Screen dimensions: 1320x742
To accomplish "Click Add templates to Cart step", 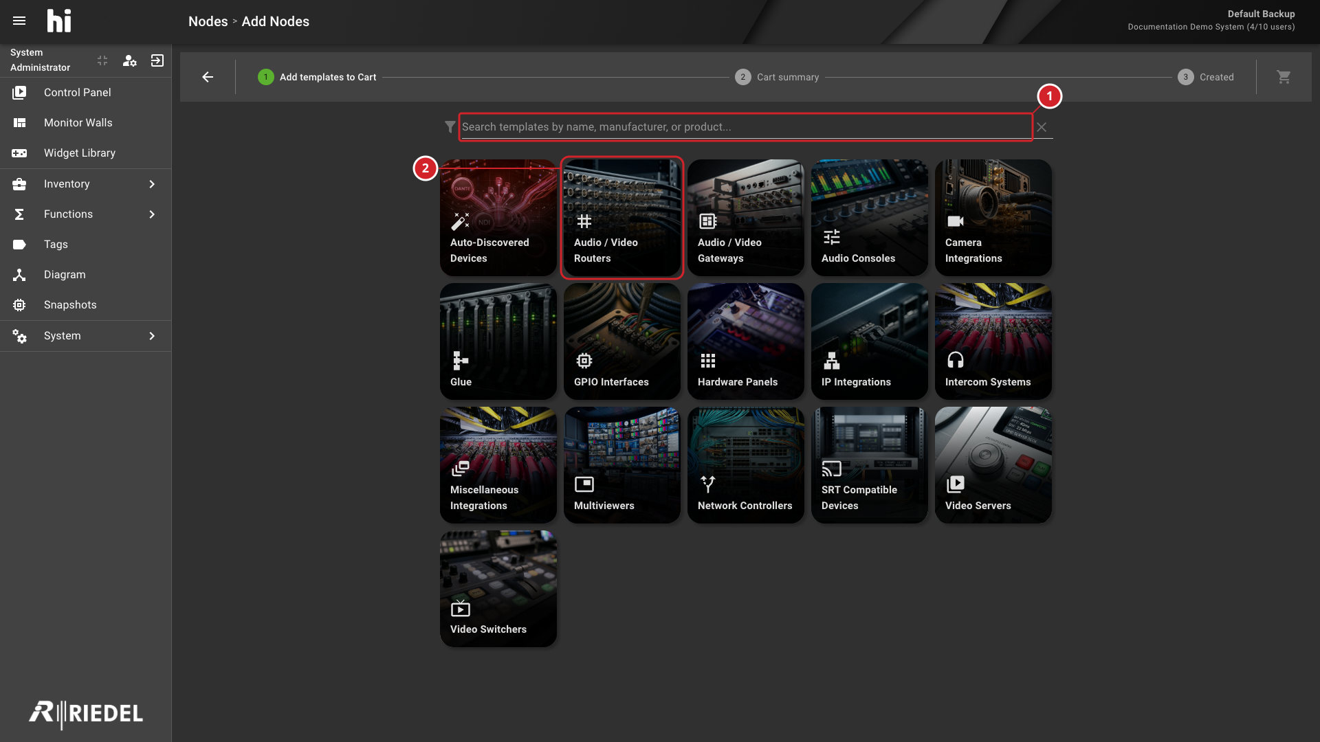I will (x=317, y=77).
